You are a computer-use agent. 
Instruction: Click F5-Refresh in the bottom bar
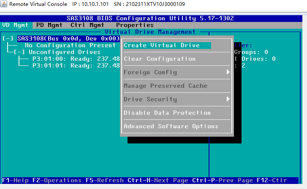(x=105, y=180)
